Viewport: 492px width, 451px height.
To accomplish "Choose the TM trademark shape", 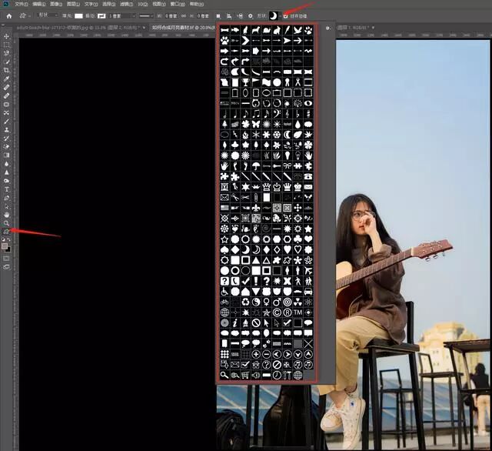I will click(298, 312).
